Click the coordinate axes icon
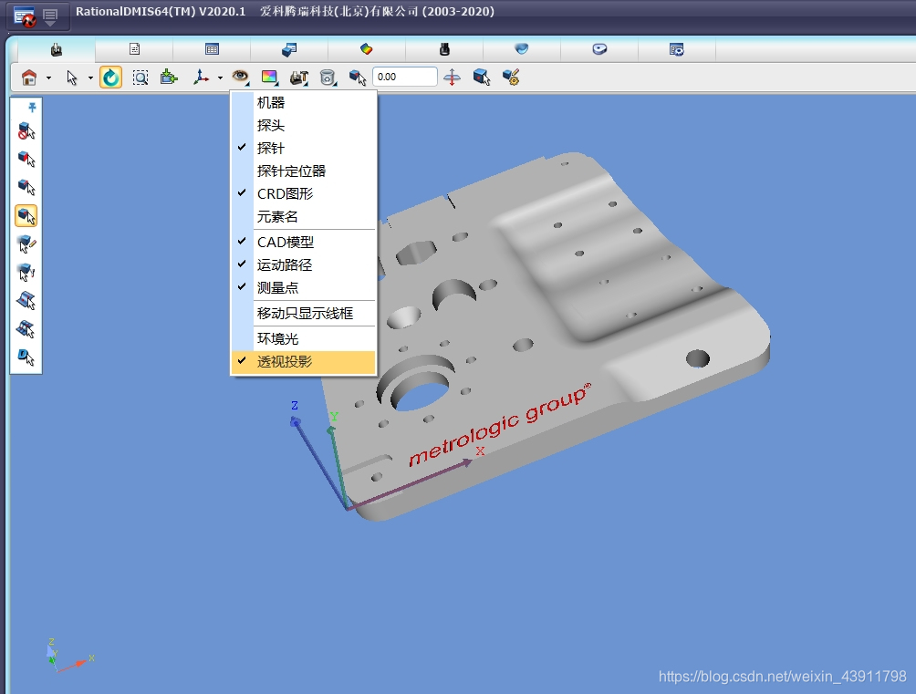 201,78
